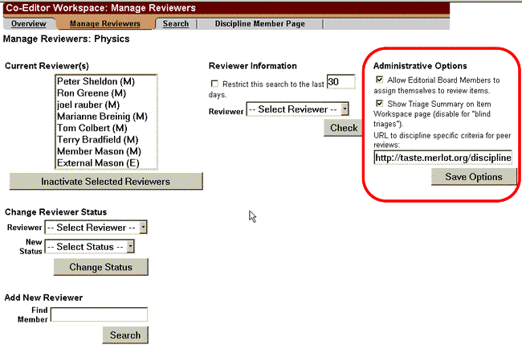Image resolution: width=522 pixels, height=345 pixels.
Task: Open the New Status dropdown
Action: (x=89, y=246)
